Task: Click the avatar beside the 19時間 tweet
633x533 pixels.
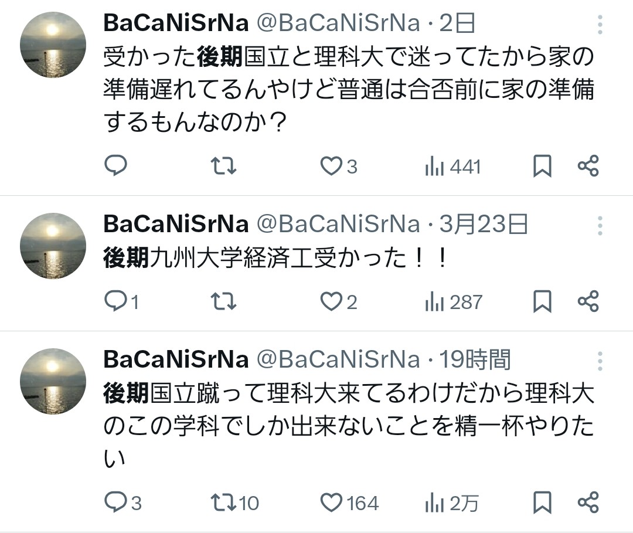Action: [x=53, y=381]
